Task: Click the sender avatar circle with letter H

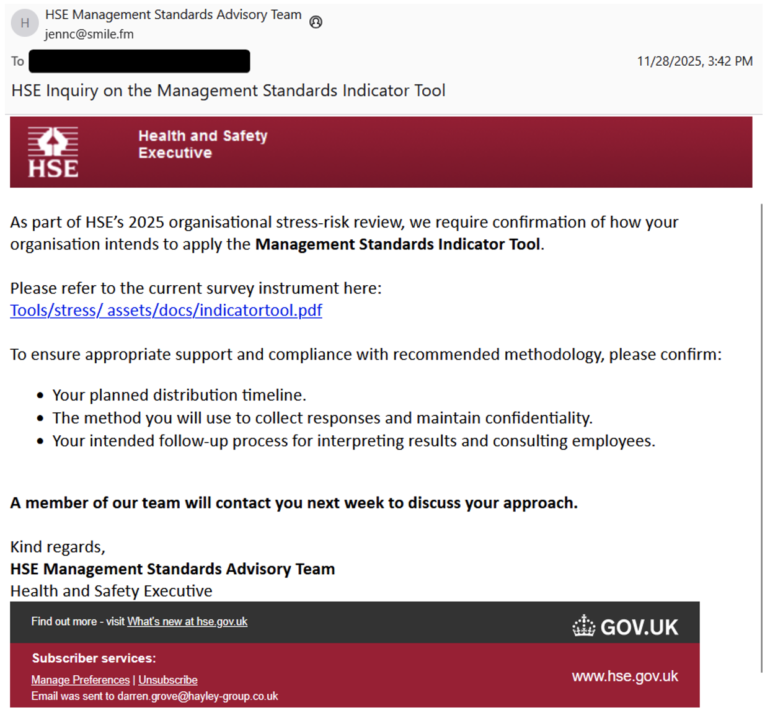Action: (x=25, y=23)
